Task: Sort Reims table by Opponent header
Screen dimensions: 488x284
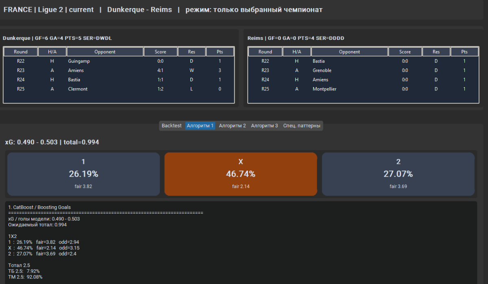Action: click(x=349, y=52)
